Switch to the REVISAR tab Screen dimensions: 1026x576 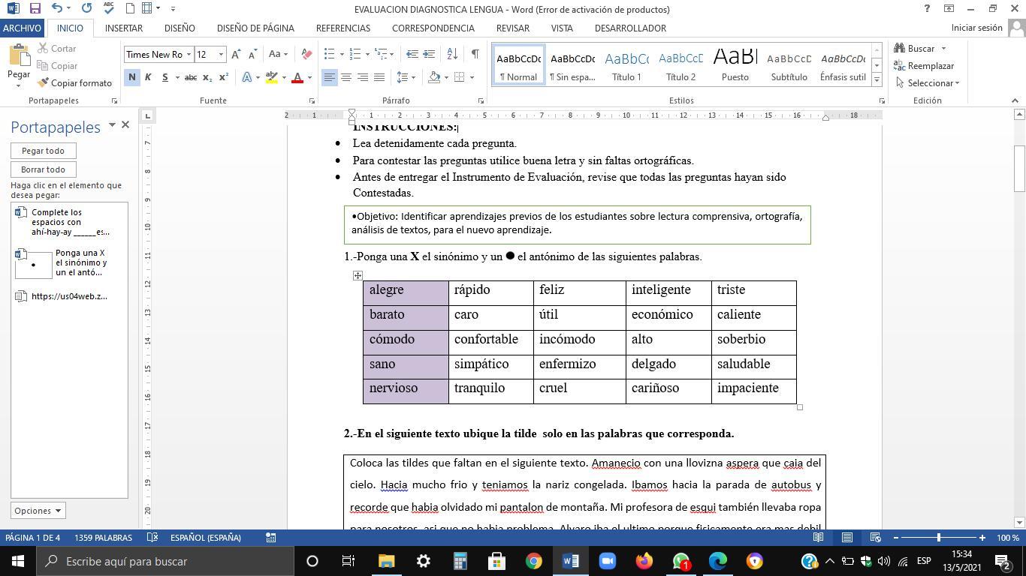coord(512,28)
